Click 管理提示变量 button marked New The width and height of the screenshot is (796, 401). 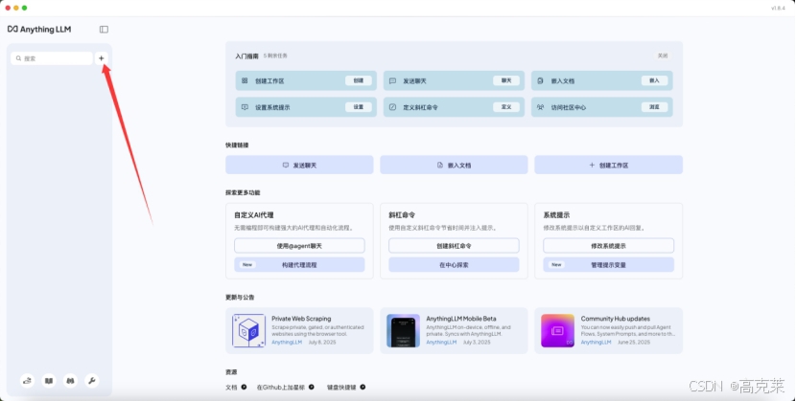pos(608,265)
